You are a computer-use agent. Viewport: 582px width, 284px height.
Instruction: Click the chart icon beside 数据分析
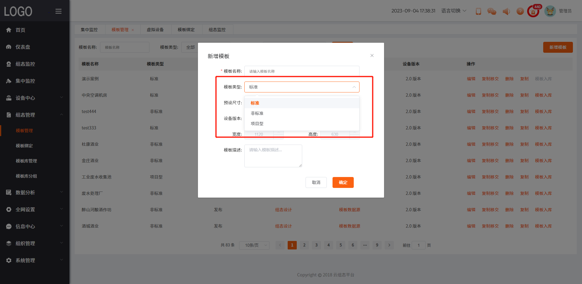click(9, 192)
